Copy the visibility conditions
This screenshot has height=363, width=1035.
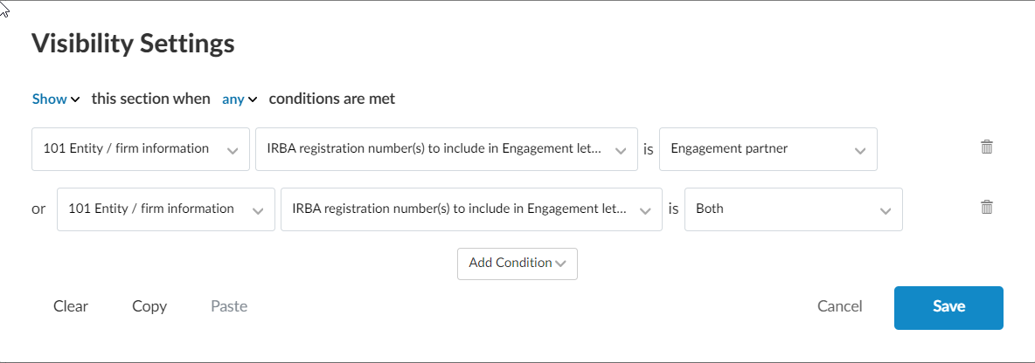(149, 306)
